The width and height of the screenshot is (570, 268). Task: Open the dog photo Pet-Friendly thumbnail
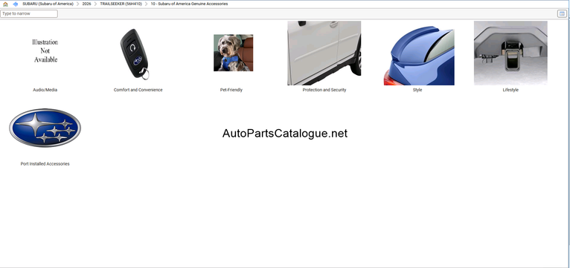click(234, 53)
